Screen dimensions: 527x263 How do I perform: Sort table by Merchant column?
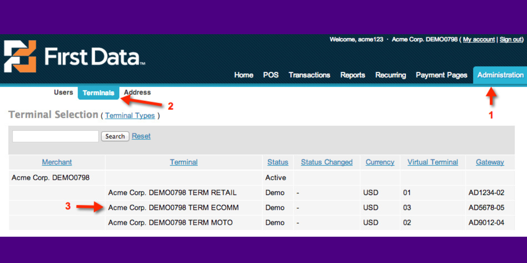click(57, 162)
